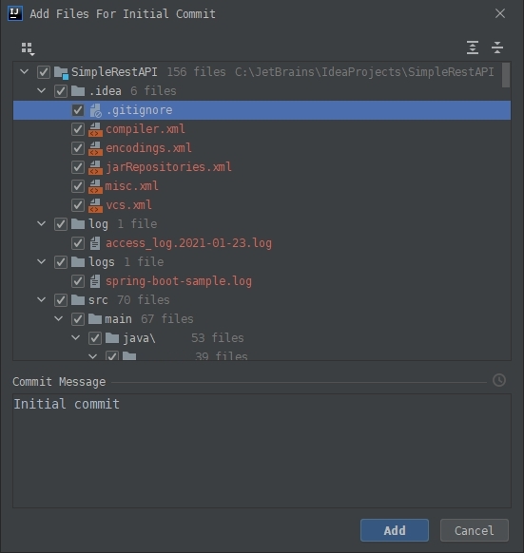Click the SimpleRestAPI project folder icon
Screen dimensions: 524x553
point(61,72)
